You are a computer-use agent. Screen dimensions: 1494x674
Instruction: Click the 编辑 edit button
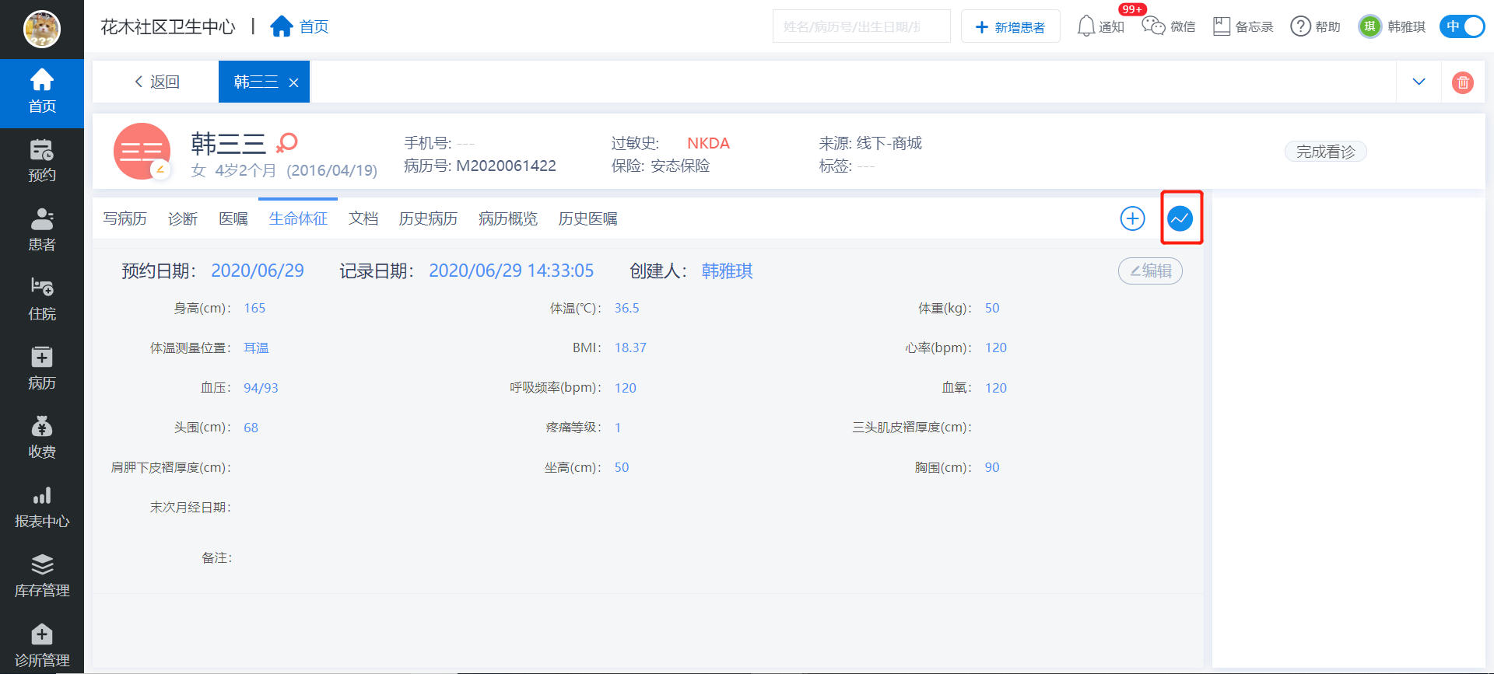click(1150, 271)
